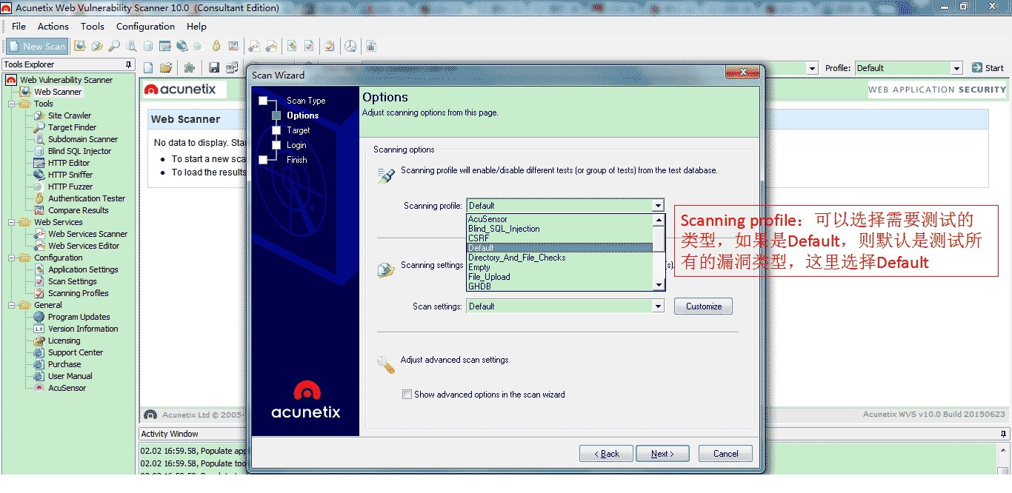Choose Empty profile from dropdown list

tap(559, 267)
